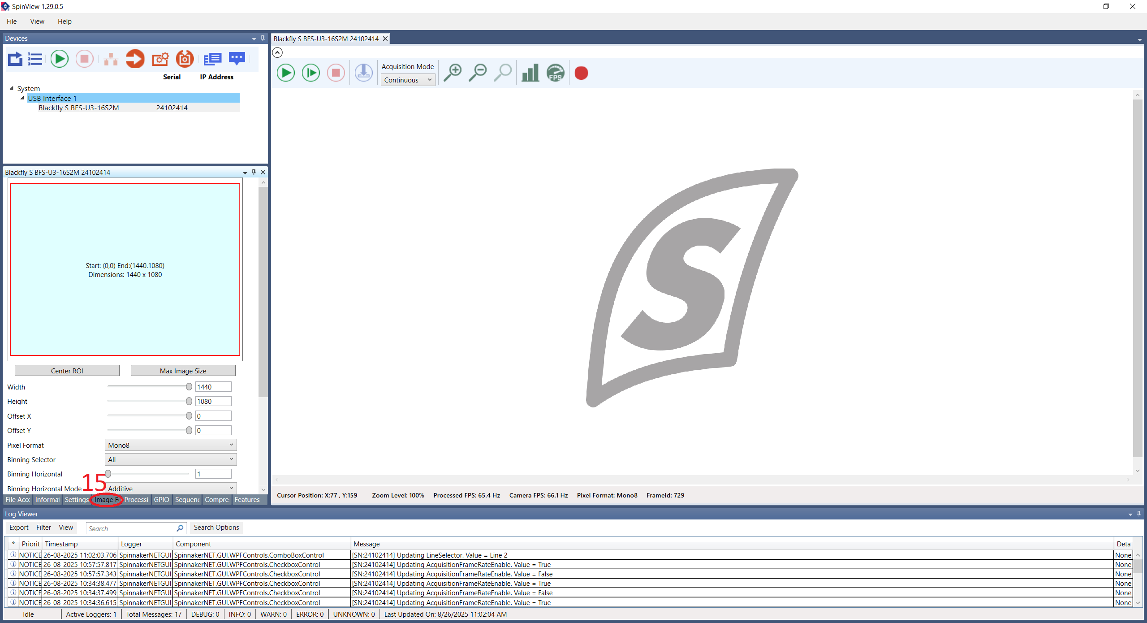
Task: Click the blue speech bubble icon
Action: (237, 59)
